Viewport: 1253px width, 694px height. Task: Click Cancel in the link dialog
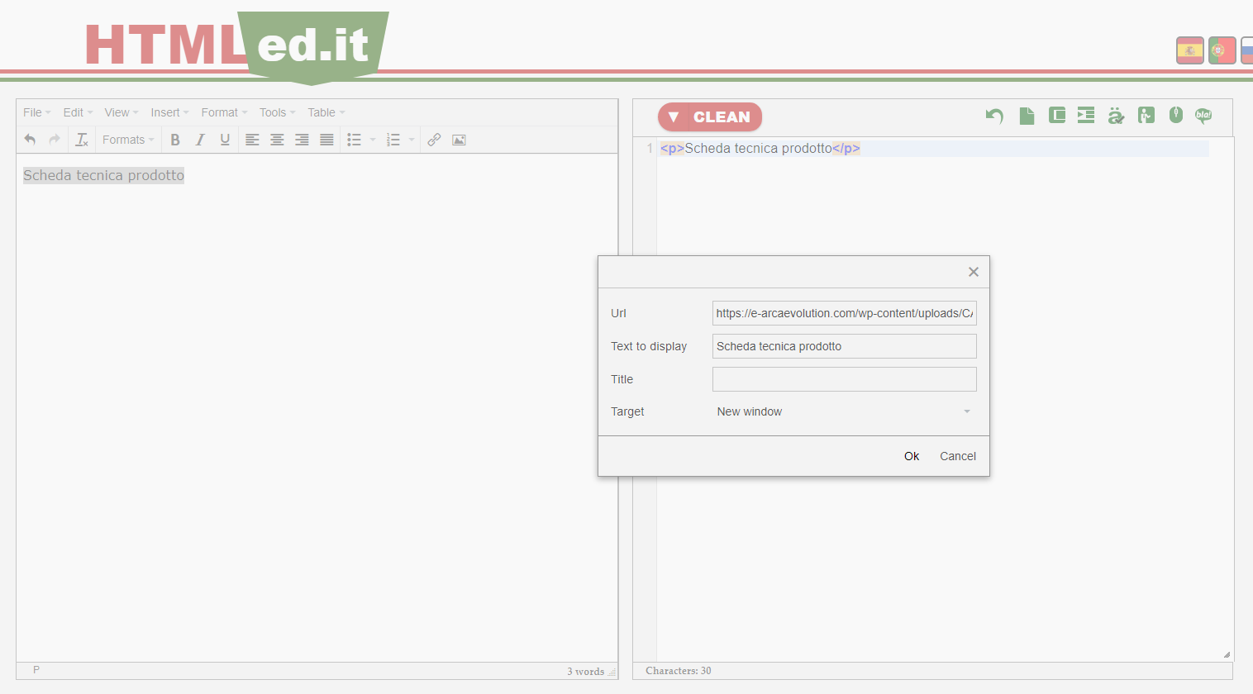pyautogui.click(x=957, y=456)
